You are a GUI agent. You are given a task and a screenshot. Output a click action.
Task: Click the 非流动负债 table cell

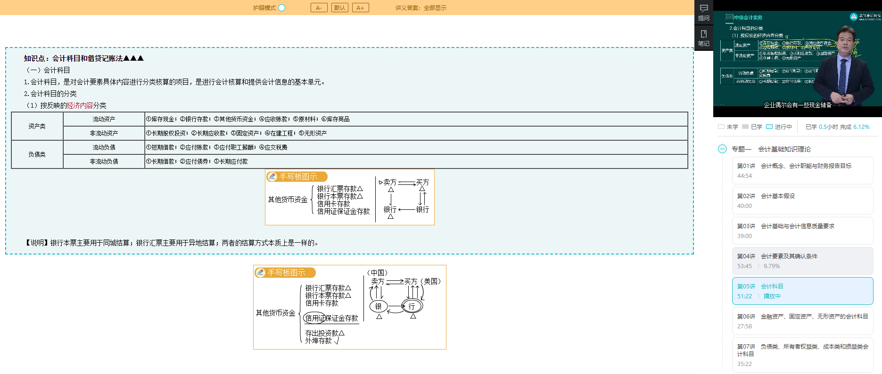pos(104,161)
